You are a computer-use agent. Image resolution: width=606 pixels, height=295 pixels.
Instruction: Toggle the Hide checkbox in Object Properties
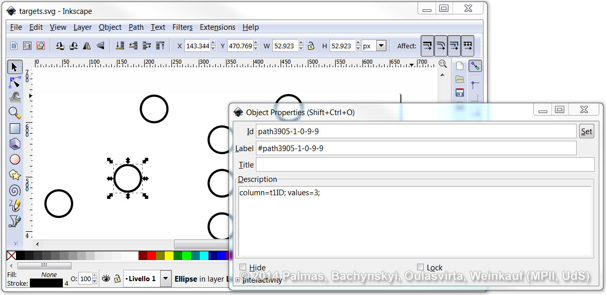(x=243, y=267)
